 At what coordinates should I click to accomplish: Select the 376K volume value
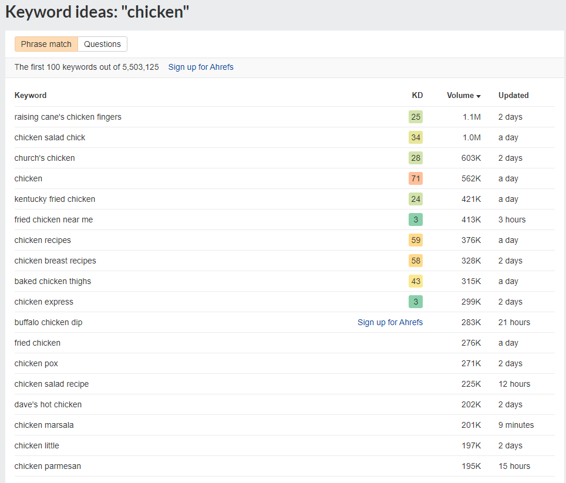[471, 241]
